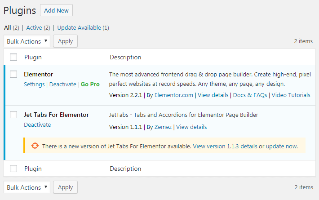Screen dimensions: 319x200
Task: Click the bottom Apply button
Action: 65,187
